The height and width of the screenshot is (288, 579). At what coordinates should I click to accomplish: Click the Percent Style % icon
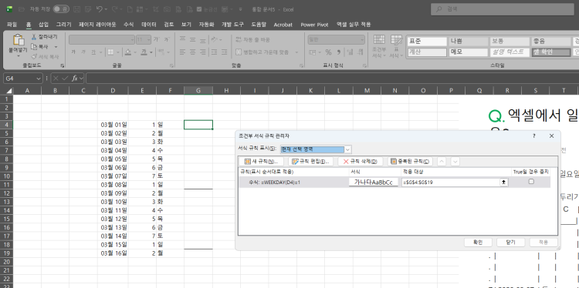[x=328, y=52]
